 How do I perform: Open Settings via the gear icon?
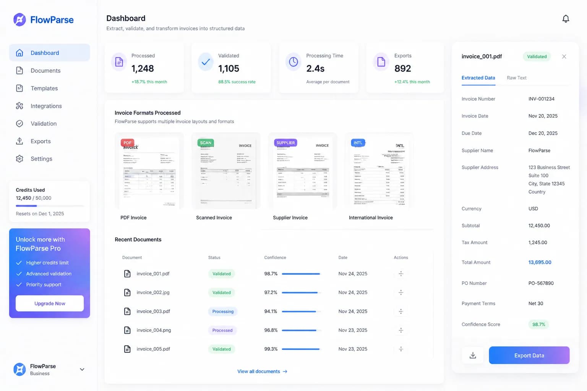[x=19, y=159]
